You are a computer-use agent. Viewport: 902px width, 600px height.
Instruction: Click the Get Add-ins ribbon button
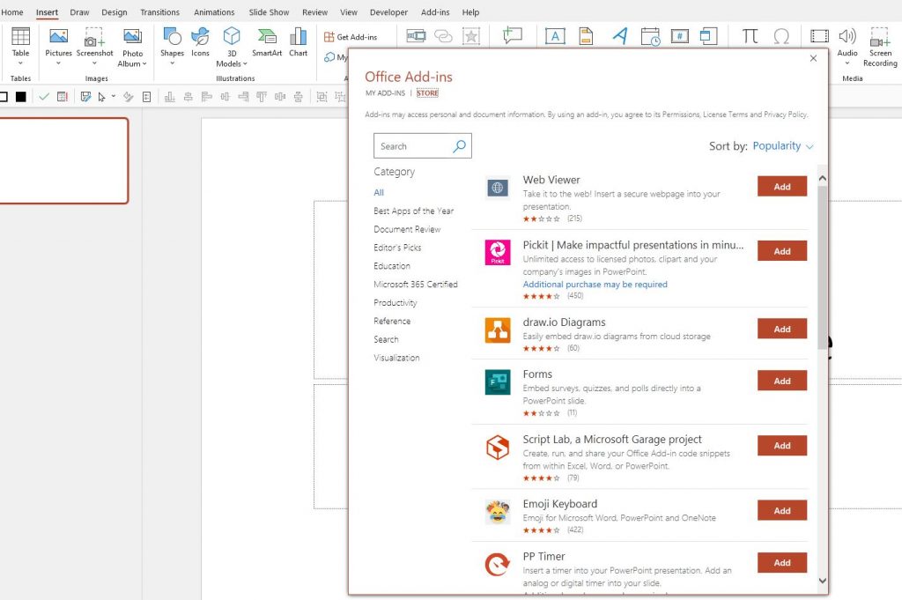click(x=351, y=37)
